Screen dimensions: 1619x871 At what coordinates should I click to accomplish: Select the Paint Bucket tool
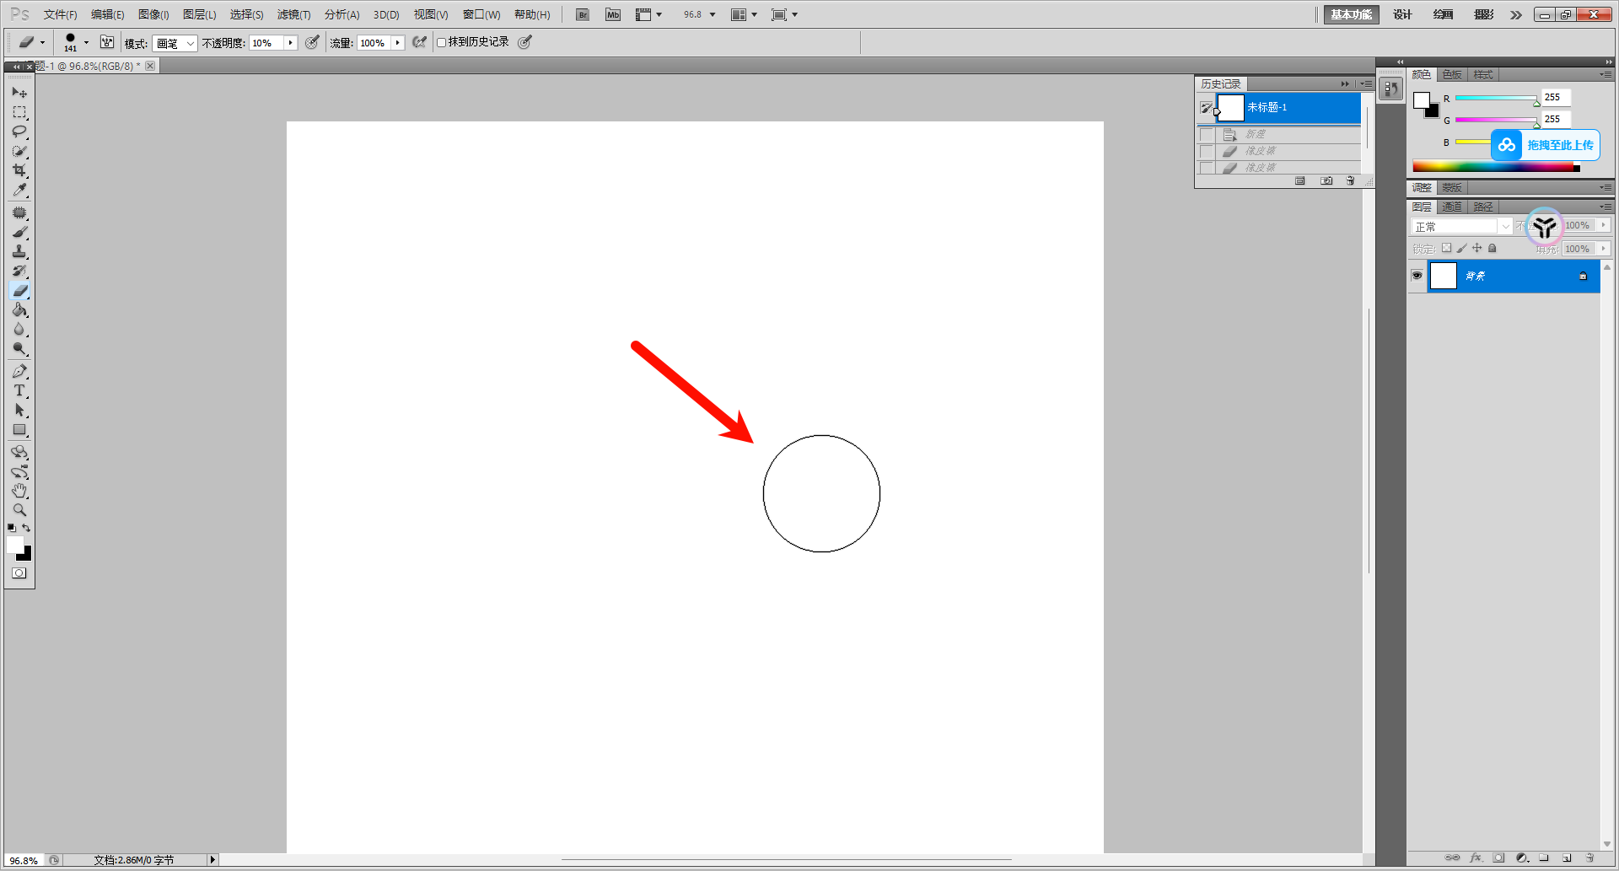(x=19, y=309)
